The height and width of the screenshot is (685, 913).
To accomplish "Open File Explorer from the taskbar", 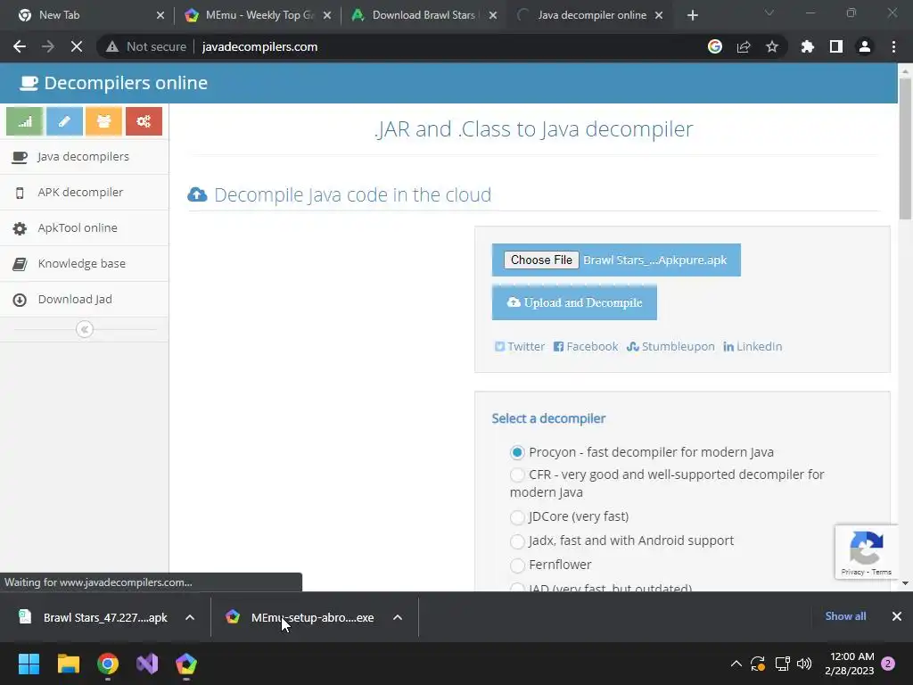I will (68, 664).
